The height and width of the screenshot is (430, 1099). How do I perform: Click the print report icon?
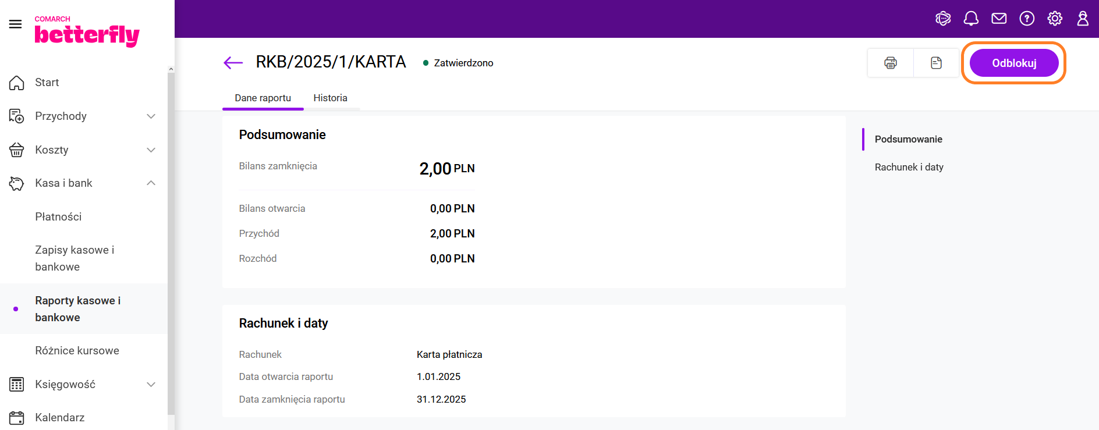point(891,63)
